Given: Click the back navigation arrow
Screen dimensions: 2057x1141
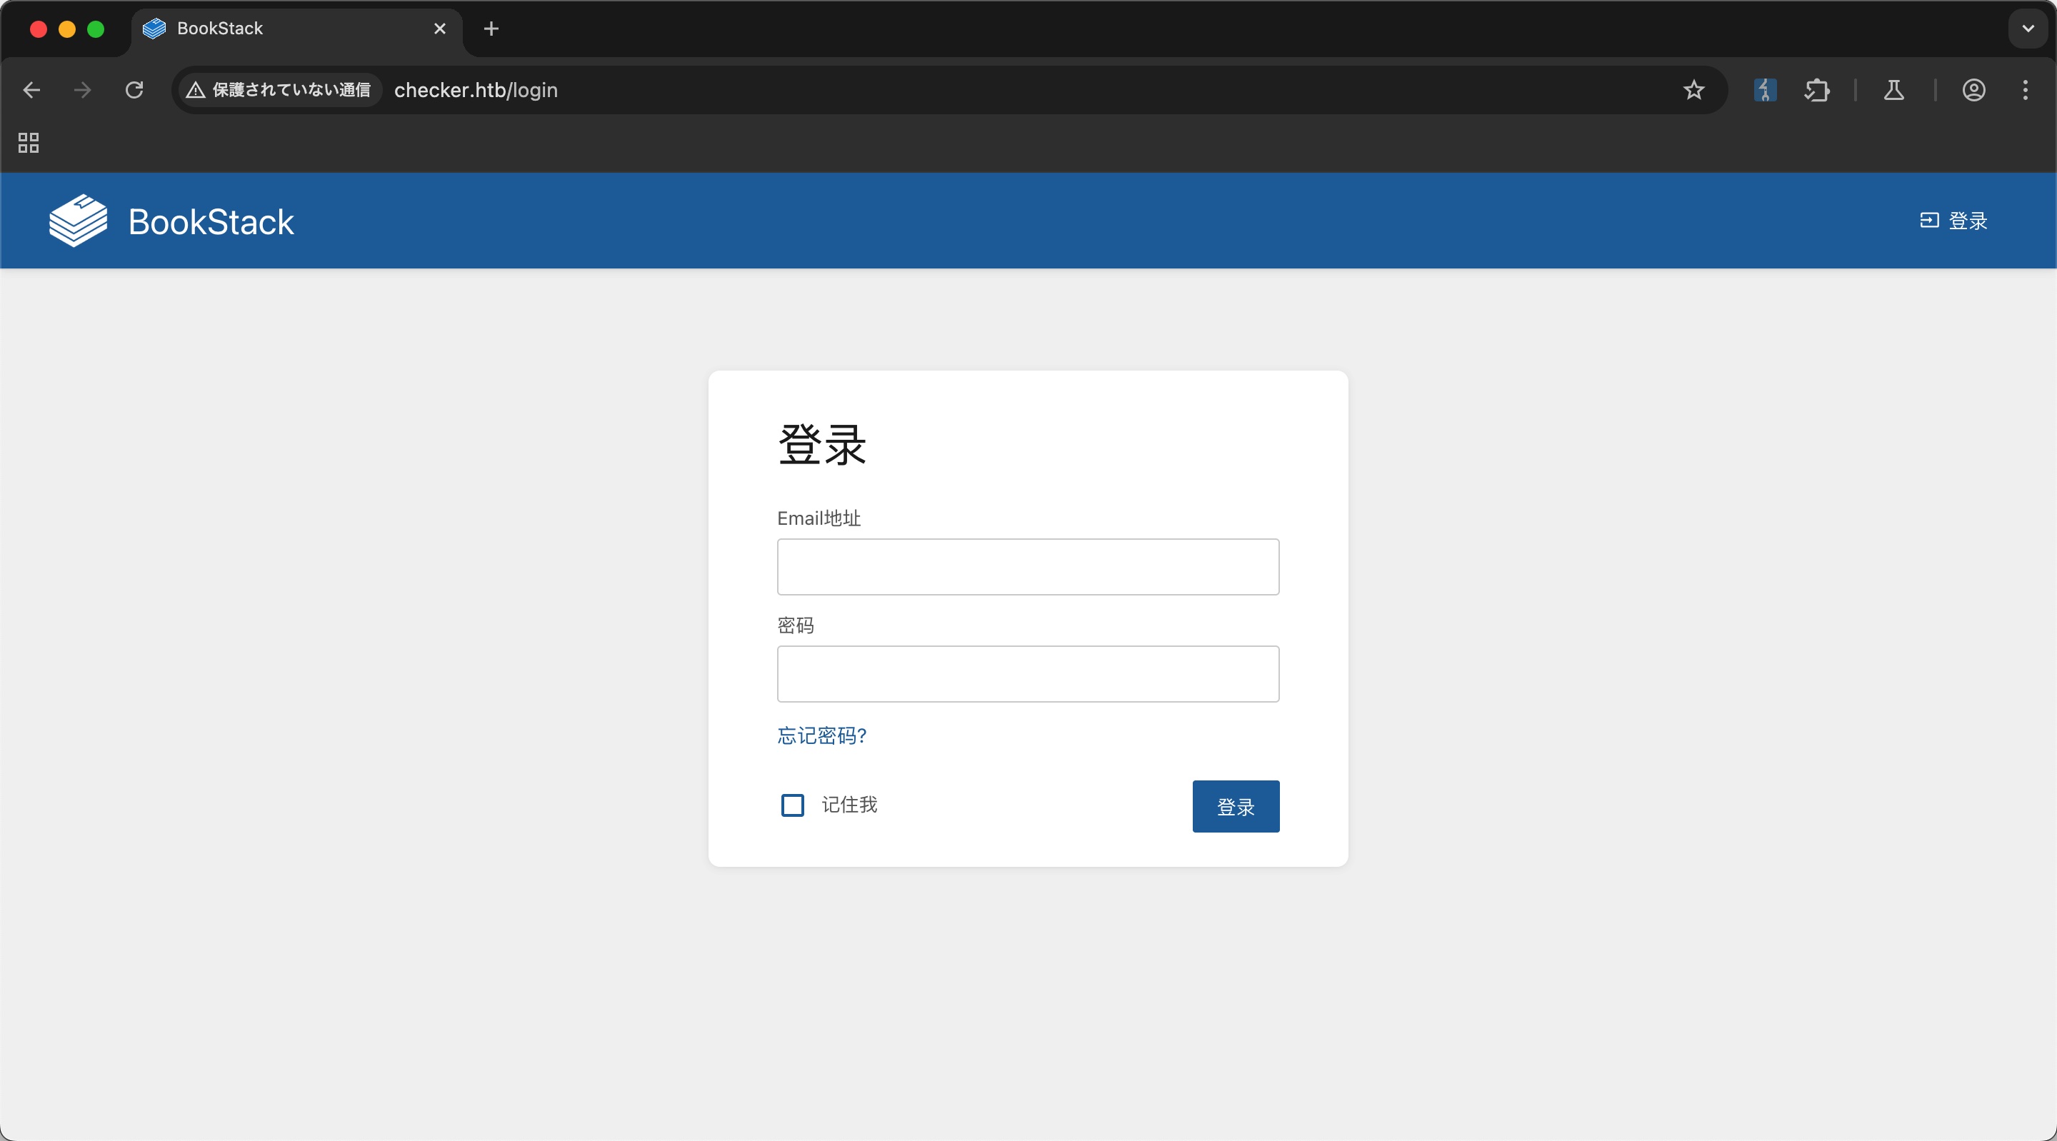Looking at the screenshot, I should point(32,90).
